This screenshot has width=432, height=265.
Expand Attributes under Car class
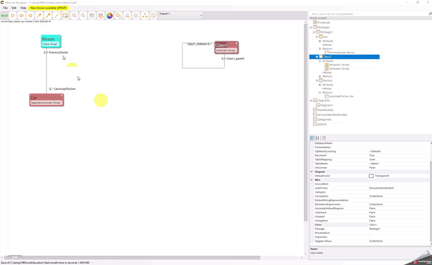click(320, 41)
